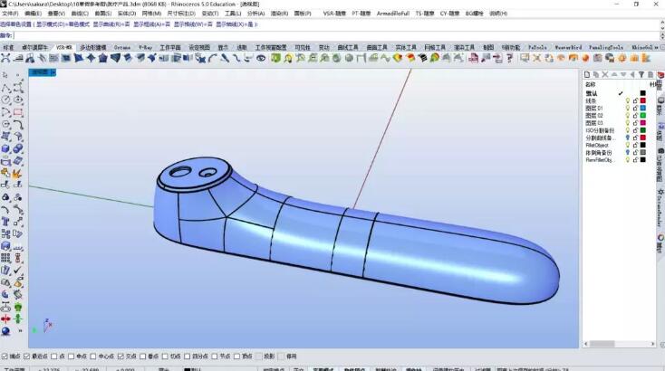The image size is (665, 371).
Task: Click the layer panel horizontal scrollbar thumb
Action: [x=602, y=344]
